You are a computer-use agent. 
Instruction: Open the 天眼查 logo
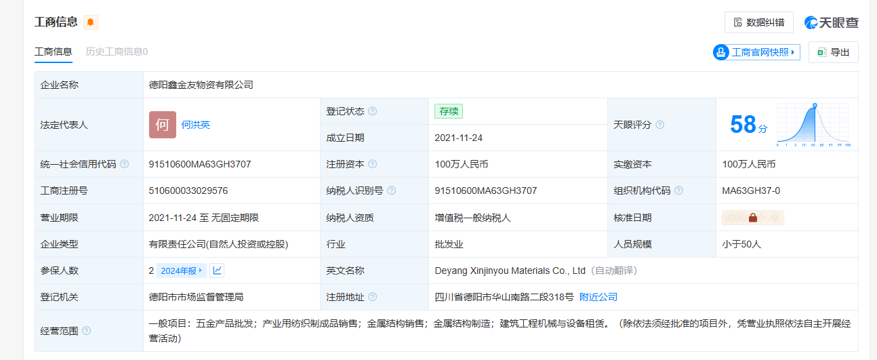click(832, 22)
